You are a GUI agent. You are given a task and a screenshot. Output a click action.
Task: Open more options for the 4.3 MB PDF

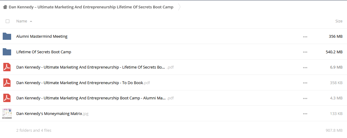(305, 98)
